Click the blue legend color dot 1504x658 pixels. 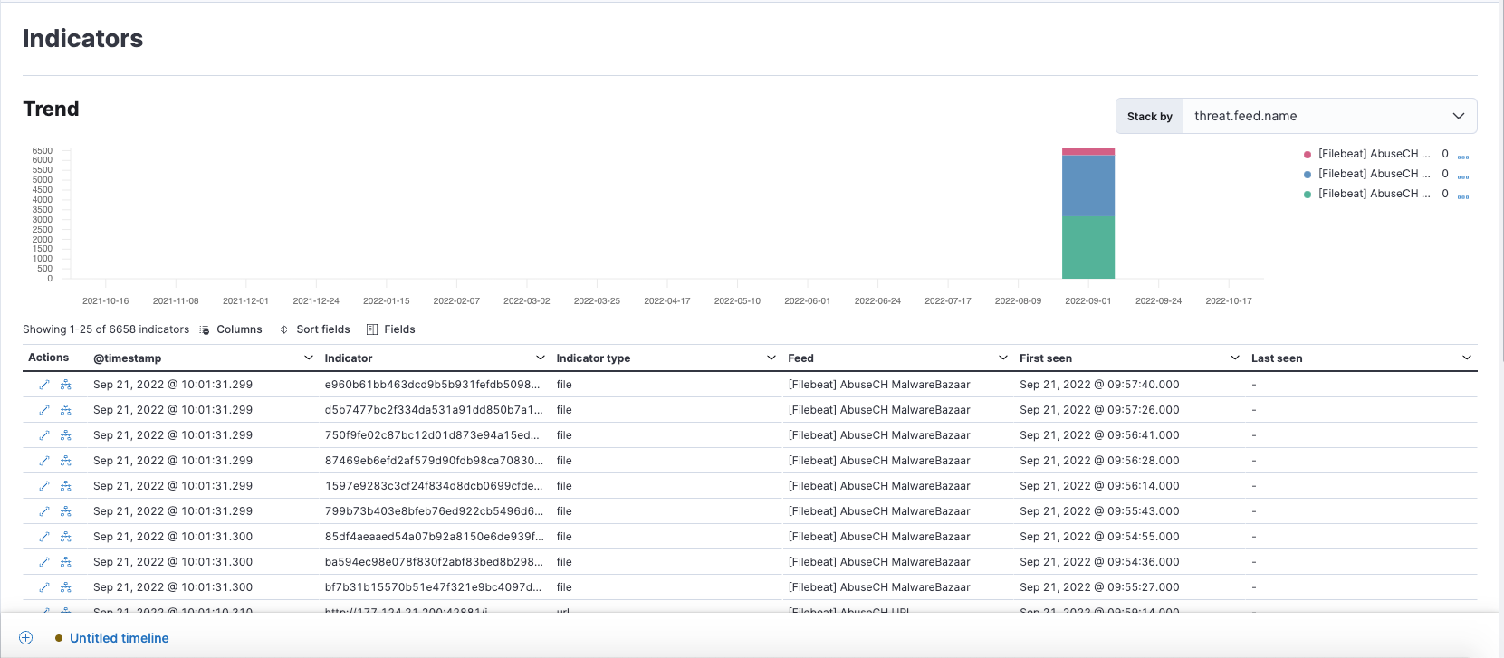(x=1307, y=175)
